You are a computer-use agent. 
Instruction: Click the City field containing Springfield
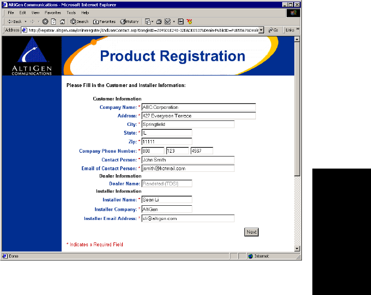(x=188, y=124)
